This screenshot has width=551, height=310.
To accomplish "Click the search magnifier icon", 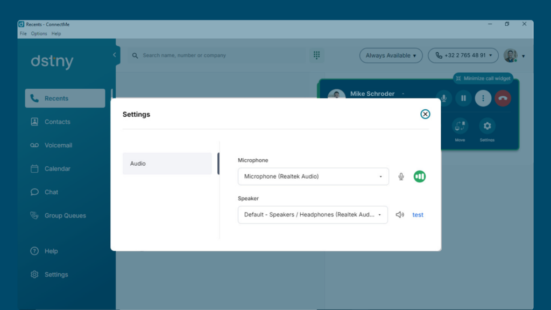I will (x=135, y=55).
